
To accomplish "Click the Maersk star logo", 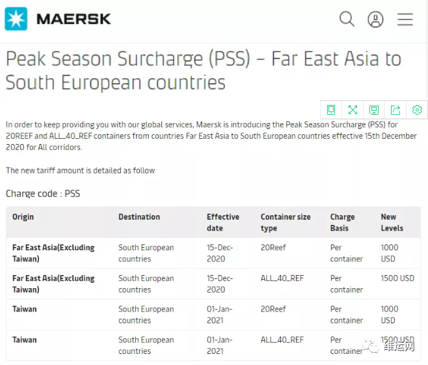I will pyautogui.click(x=16, y=19).
